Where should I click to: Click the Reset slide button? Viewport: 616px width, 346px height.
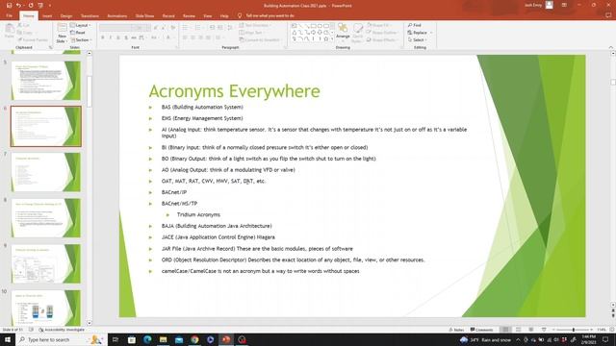point(78,33)
